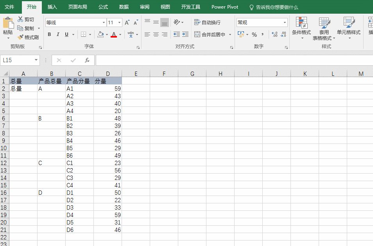Image resolution: width=373 pixels, height=246 pixels.
Task: Click the increase decimal places icon
Action: click(x=274, y=35)
